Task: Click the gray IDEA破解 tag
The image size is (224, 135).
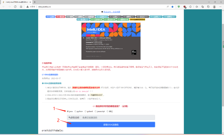Action: pos(70,17)
